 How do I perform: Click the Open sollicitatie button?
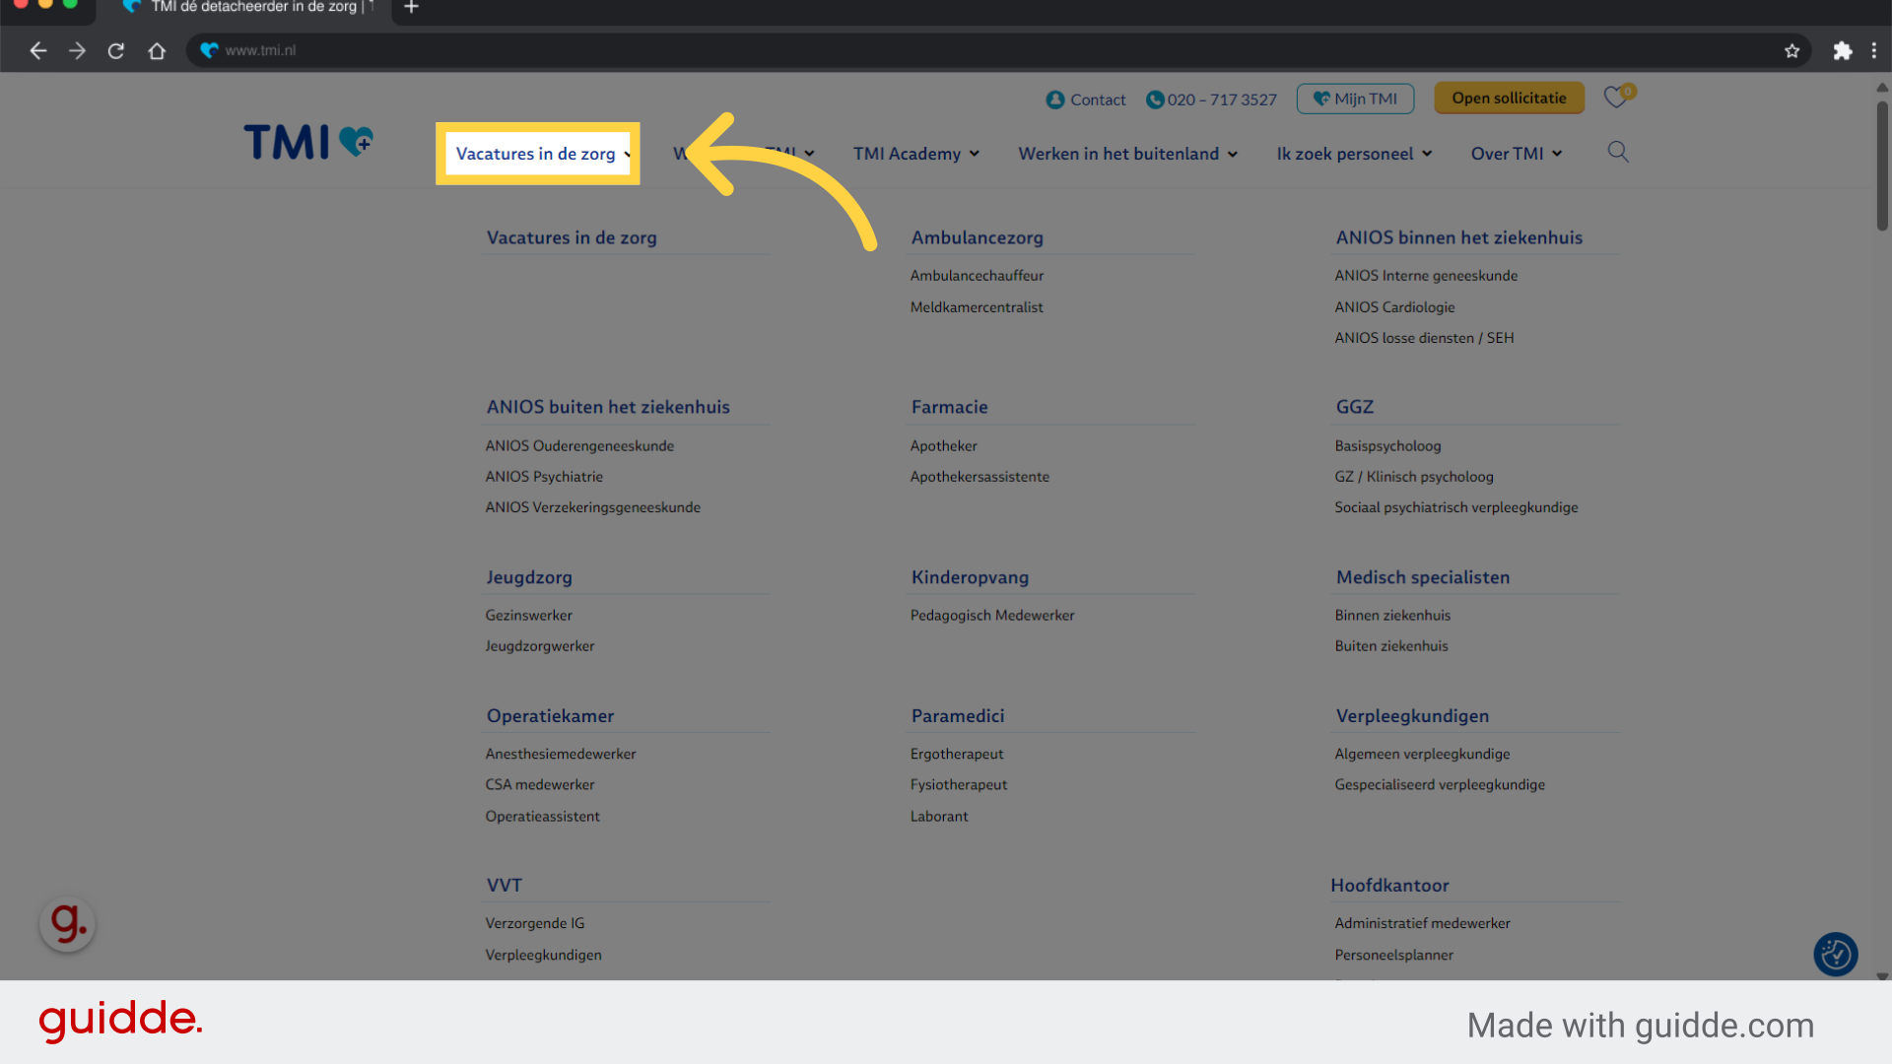click(1509, 98)
